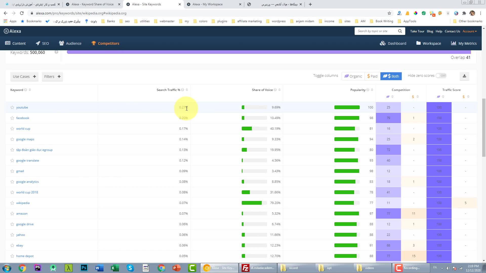486x273 pixels.
Task: Select the Organic columns toggle
Action: coord(353,76)
